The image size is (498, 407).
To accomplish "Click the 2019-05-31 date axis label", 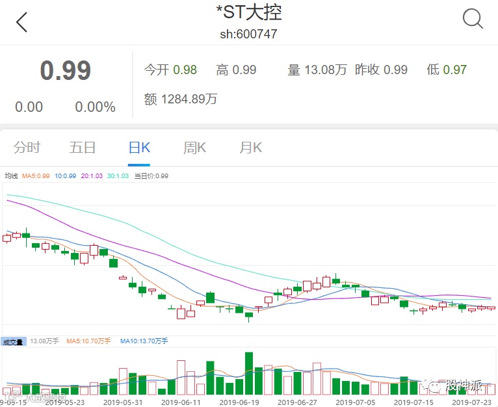I will [123, 402].
